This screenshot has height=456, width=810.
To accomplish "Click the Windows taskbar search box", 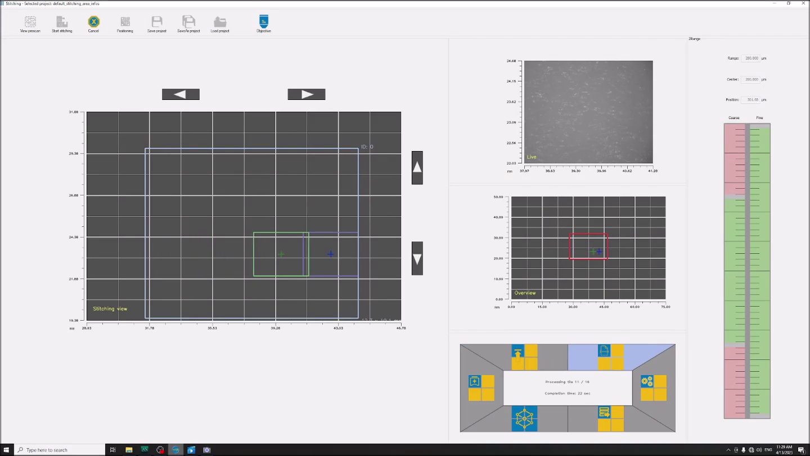I will click(60, 450).
